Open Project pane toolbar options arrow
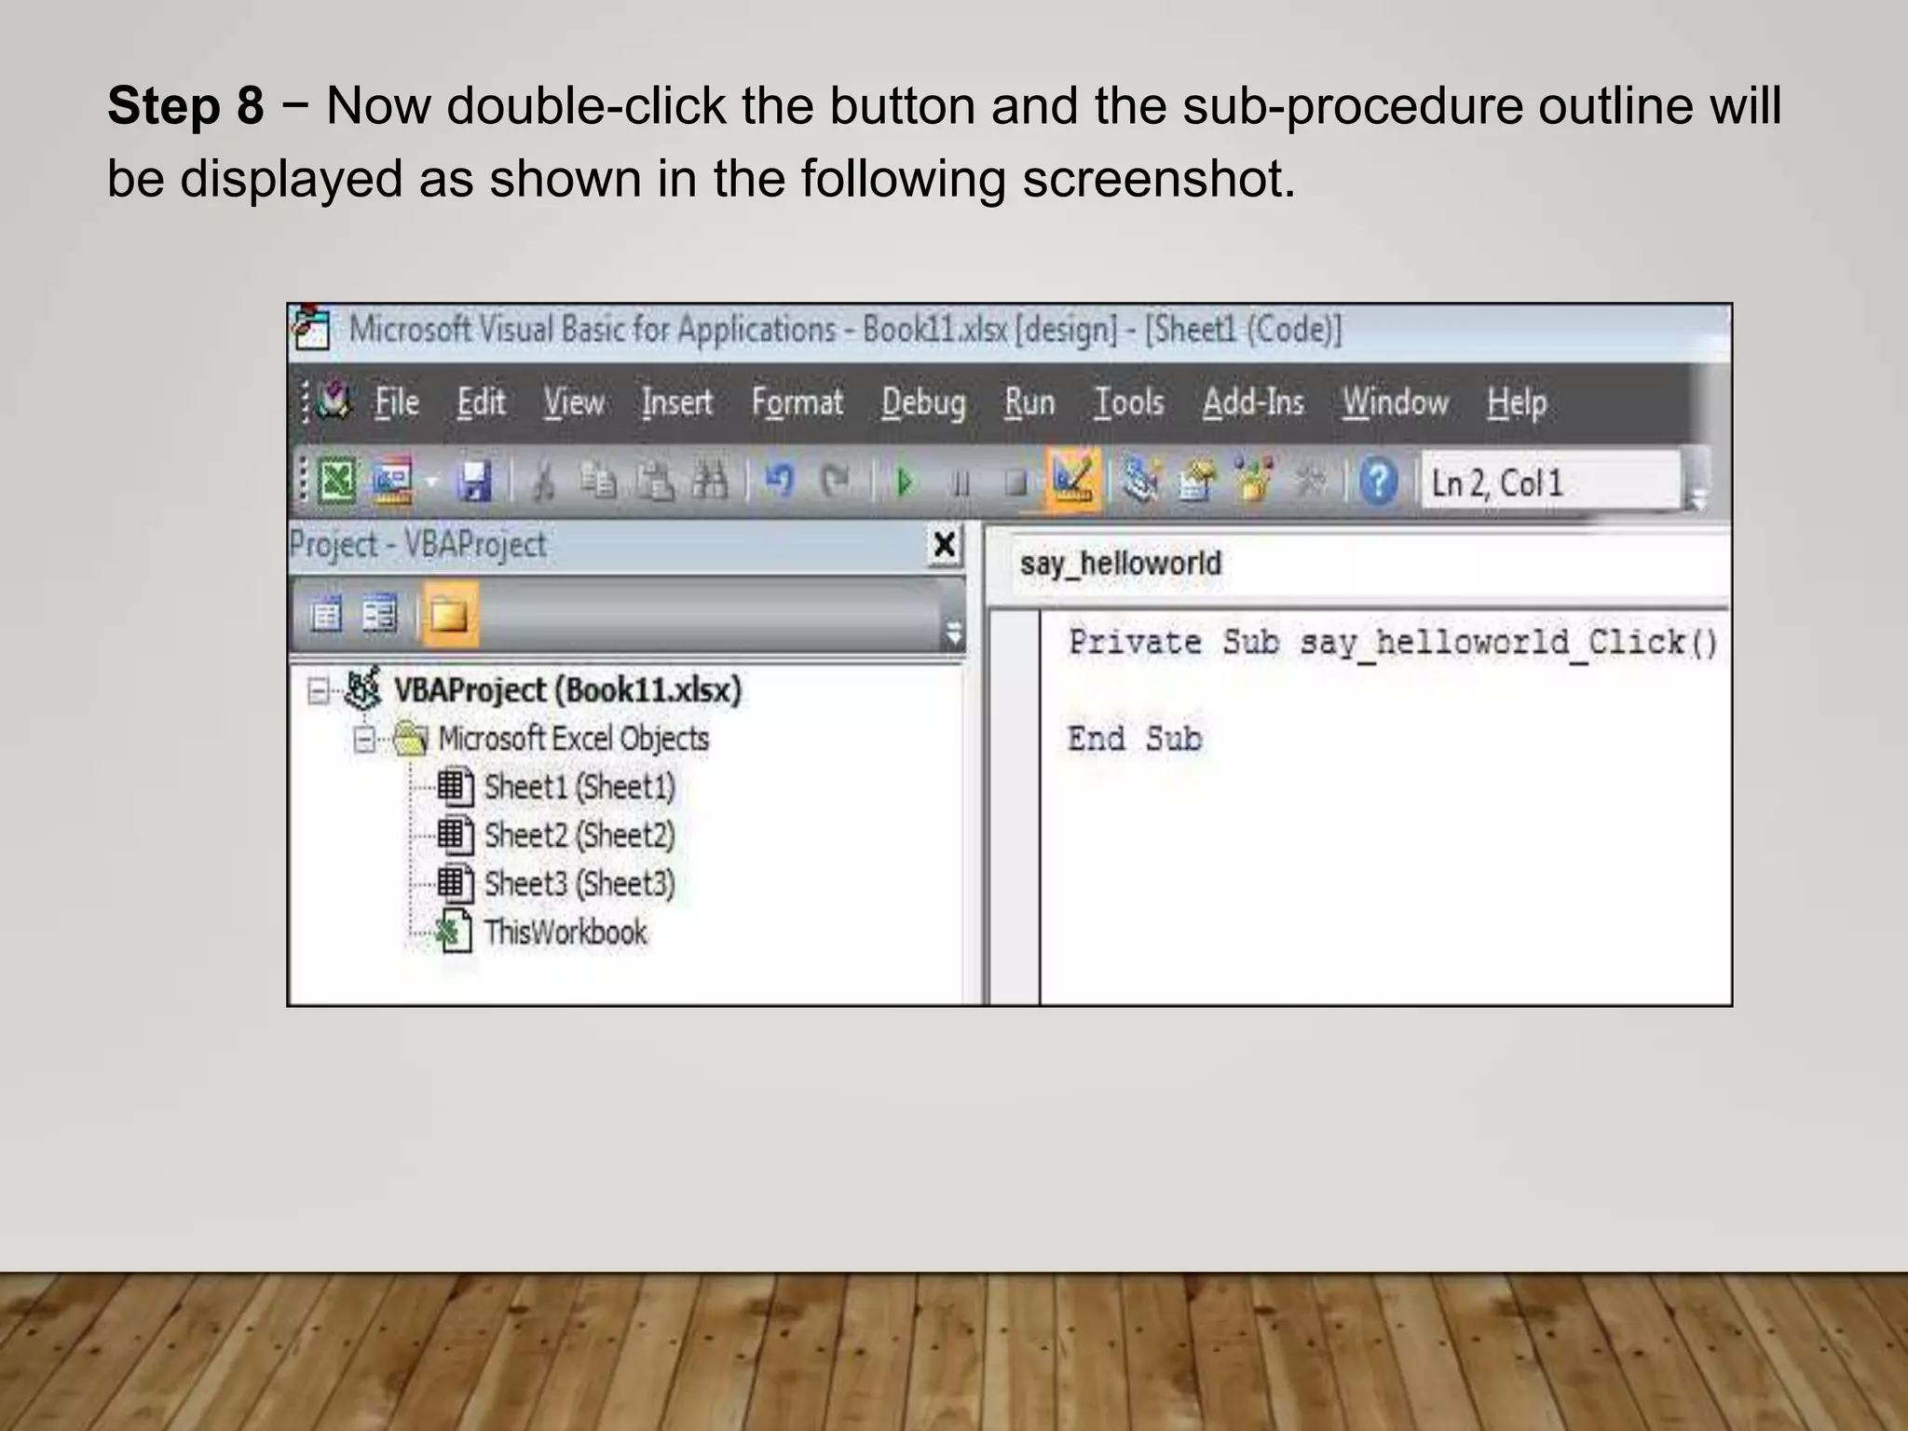 pos(953,634)
